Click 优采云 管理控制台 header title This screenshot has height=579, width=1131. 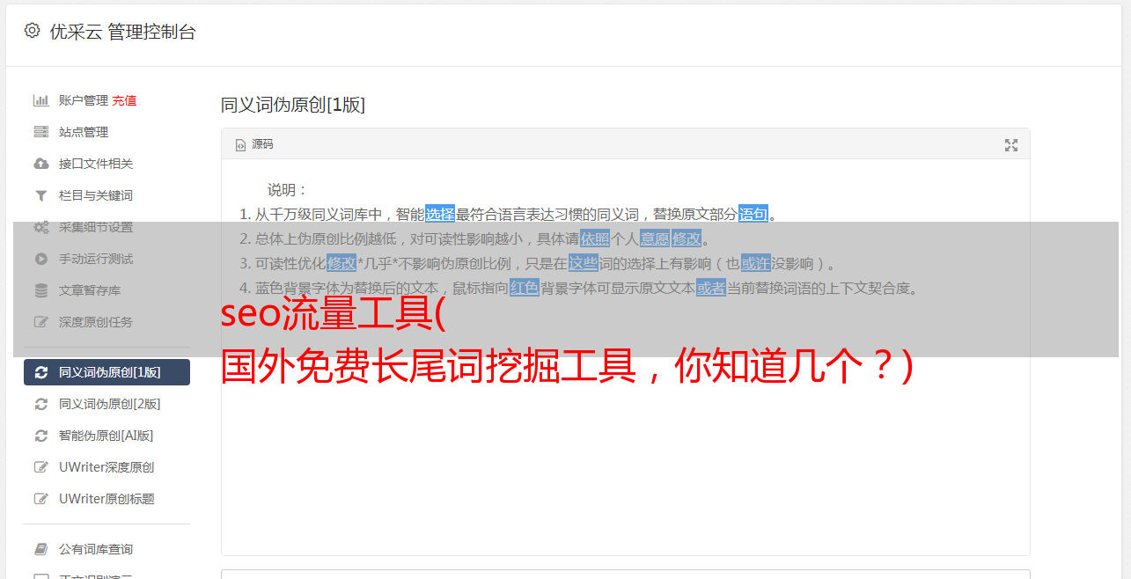(122, 32)
